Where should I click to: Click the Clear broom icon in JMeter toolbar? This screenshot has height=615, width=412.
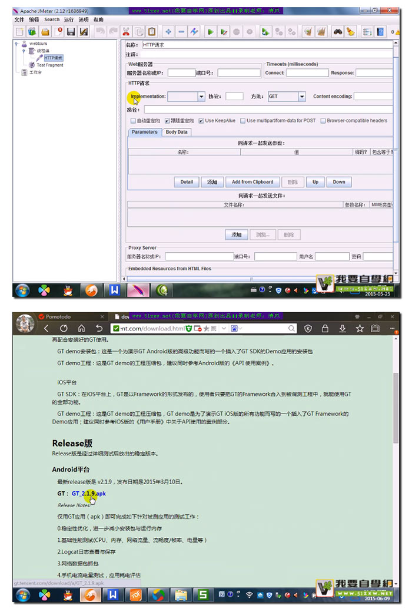click(x=308, y=32)
